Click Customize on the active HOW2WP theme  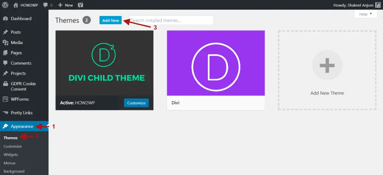(x=136, y=103)
